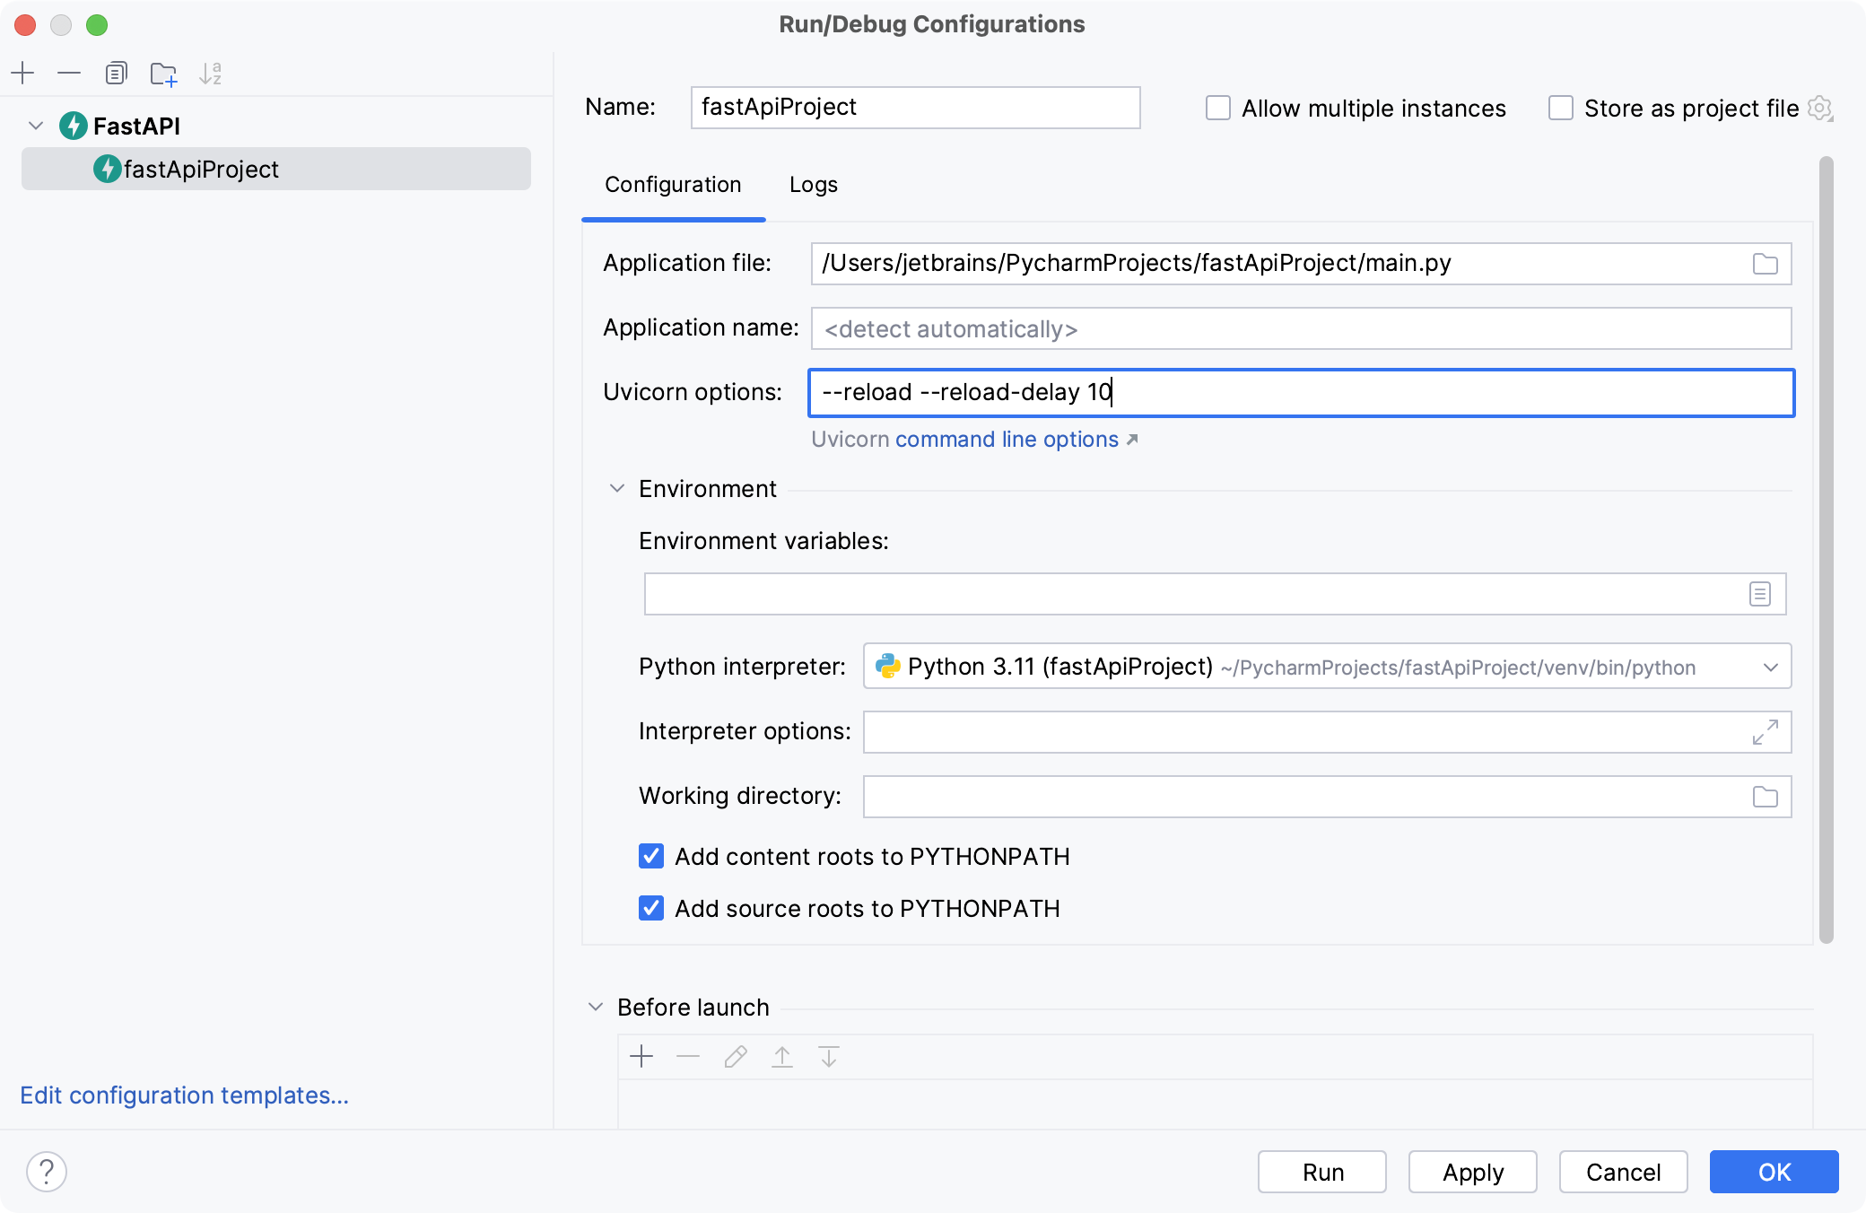Create a new configuration folder
Image resolution: width=1866 pixels, height=1213 pixels.
[163, 73]
